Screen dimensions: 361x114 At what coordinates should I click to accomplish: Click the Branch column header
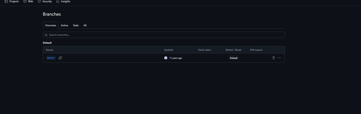(50, 50)
